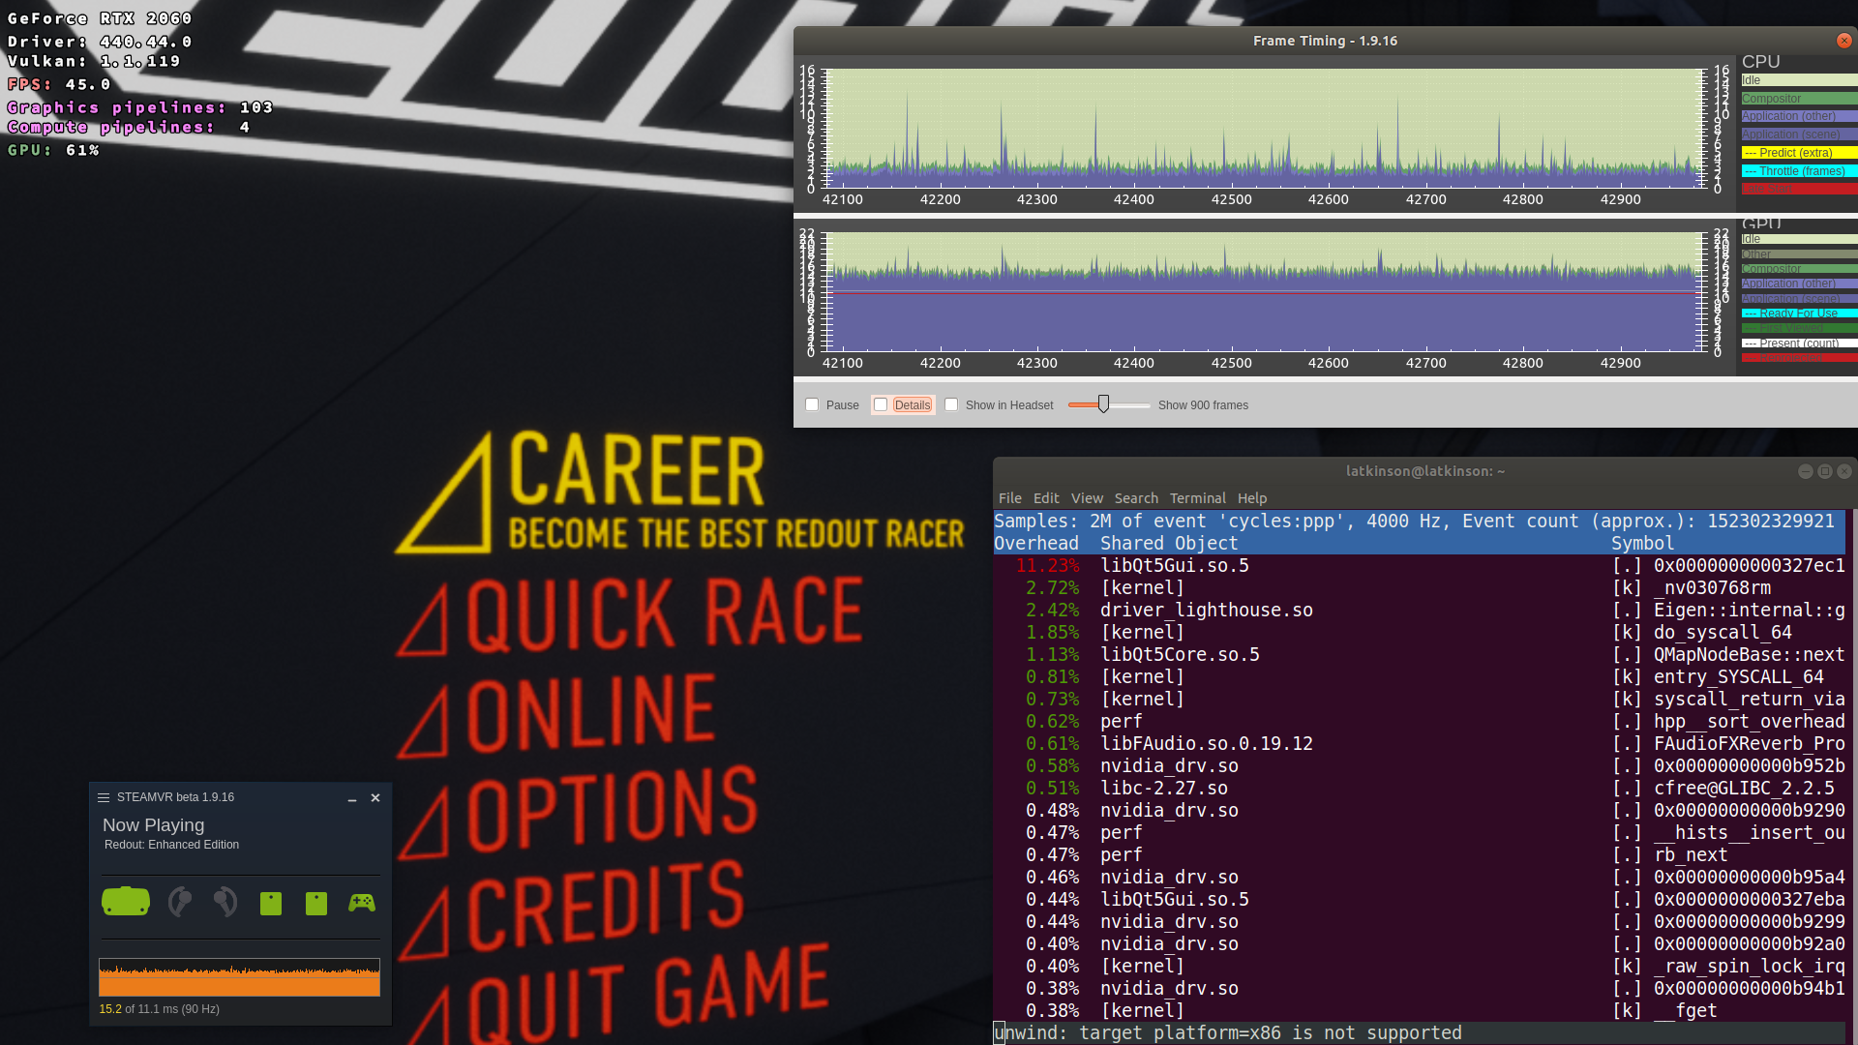Click the 11.23% libQt5Gui.so.5 perf row
Image resolution: width=1858 pixels, height=1045 pixels.
1420,566
